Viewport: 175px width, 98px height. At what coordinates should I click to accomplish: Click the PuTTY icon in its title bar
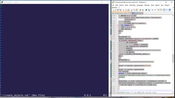(2, 2)
